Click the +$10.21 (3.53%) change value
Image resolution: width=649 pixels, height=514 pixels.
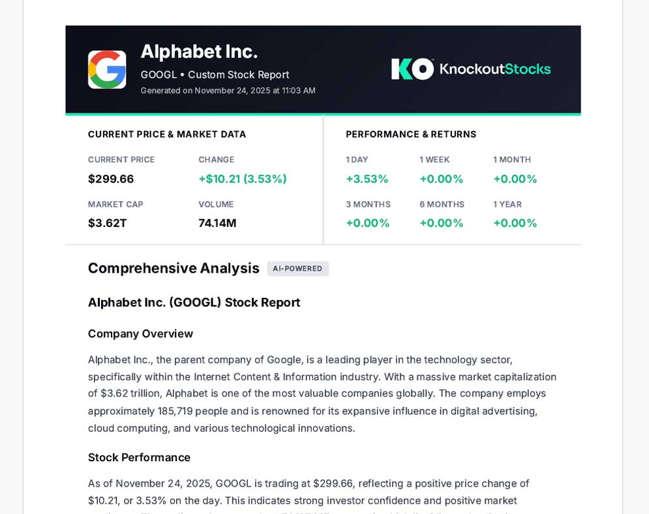(242, 179)
